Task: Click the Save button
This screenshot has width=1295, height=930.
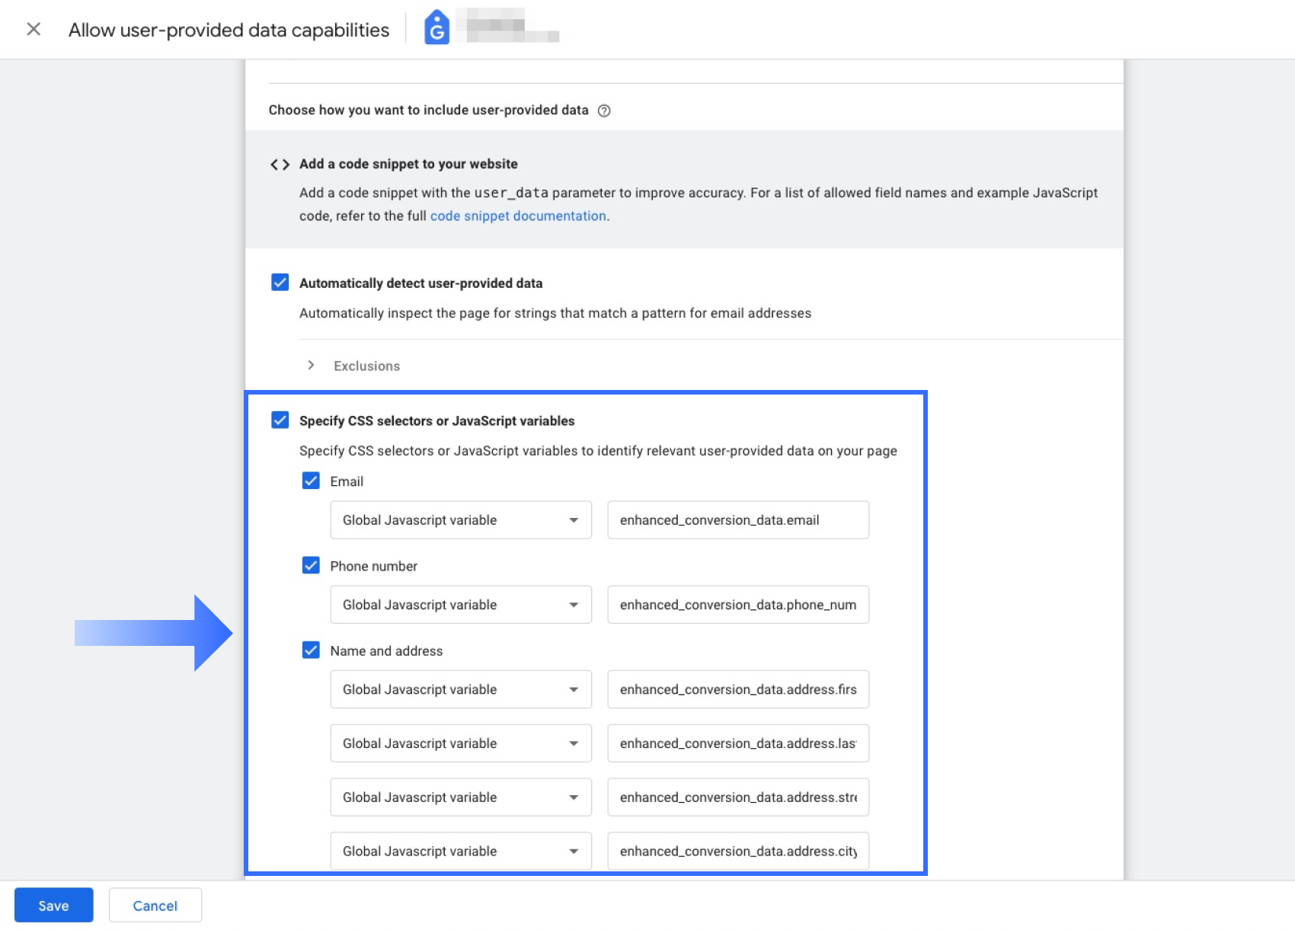Action: click(x=53, y=905)
